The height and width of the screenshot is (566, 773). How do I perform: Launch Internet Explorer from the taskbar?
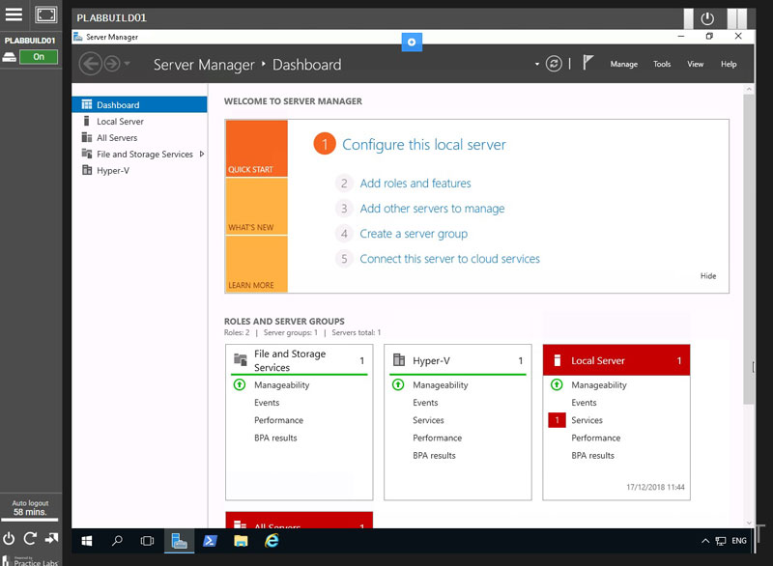pyautogui.click(x=272, y=541)
